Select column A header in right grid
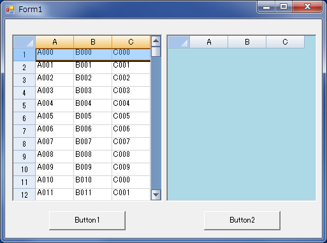327x243 pixels. pyautogui.click(x=209, y=42)
